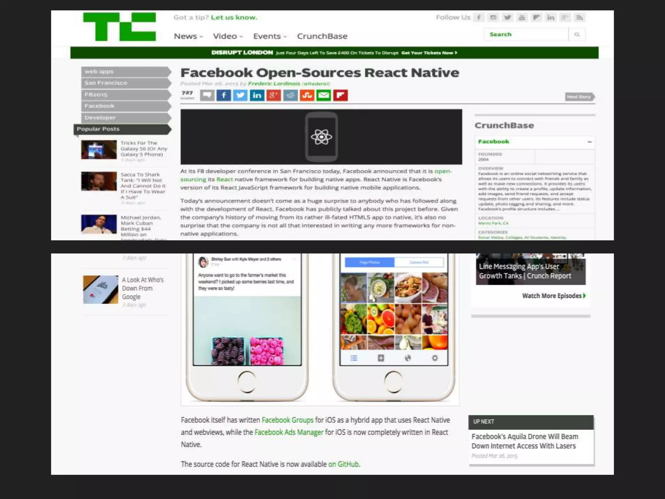Click the Next Story button

click(579, 97)
